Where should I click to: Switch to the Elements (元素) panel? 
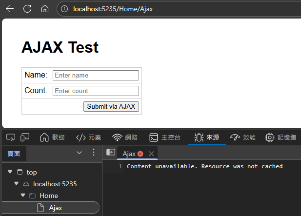88,137
